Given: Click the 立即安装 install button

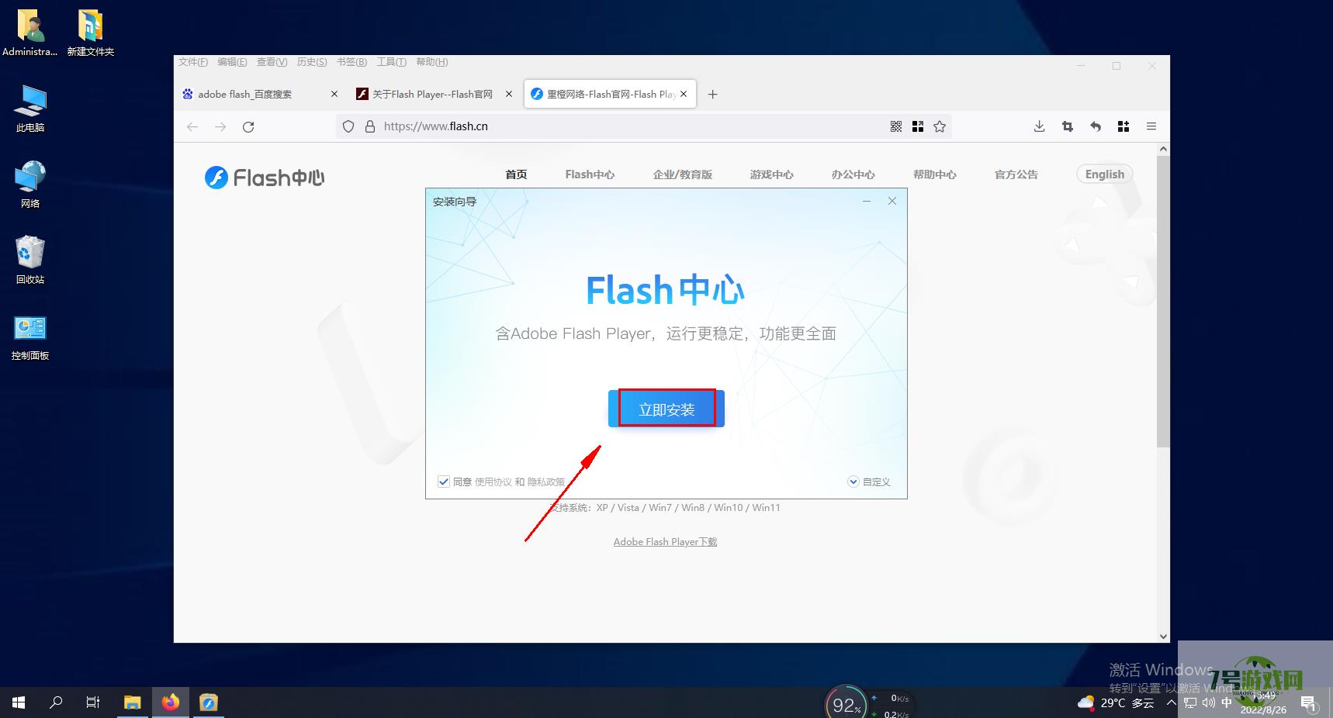Looking at the screenshot, I should pos(666,409).
